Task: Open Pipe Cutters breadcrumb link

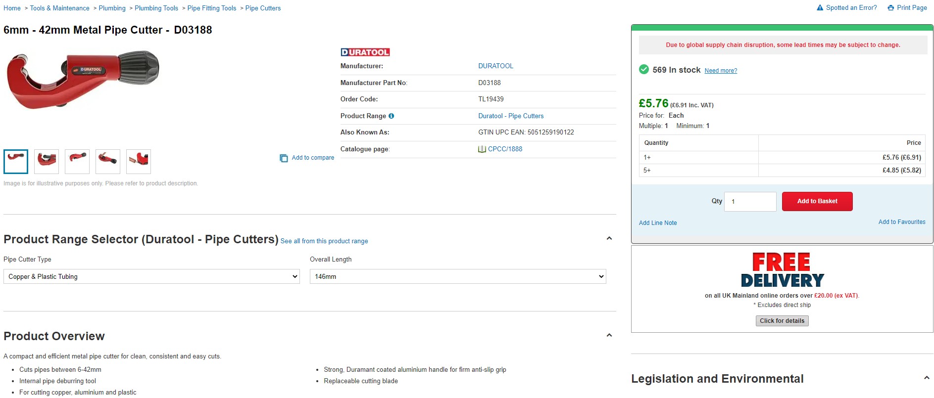Action: pos(263,8)
